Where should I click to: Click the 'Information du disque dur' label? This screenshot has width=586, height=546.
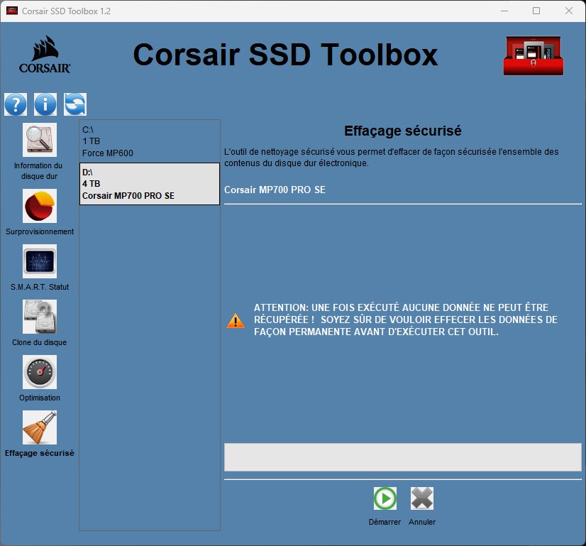pyautogui.click(x=38, y=171)
